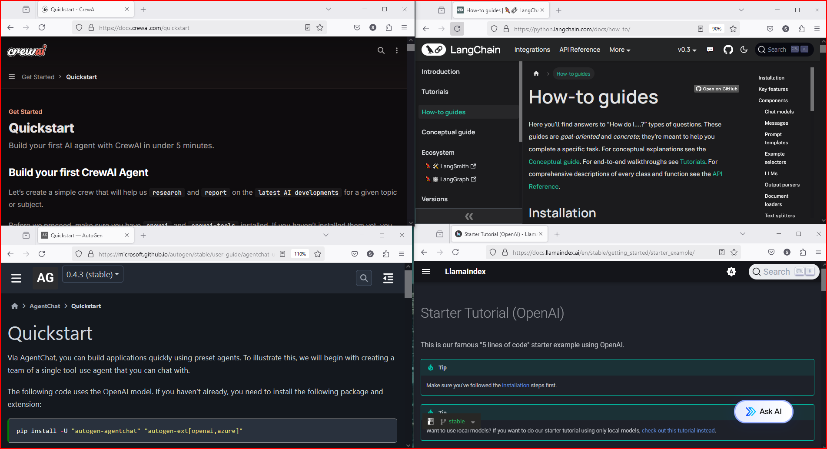This screenshot has height=449, width=827.
Task: Click the LangChain chat feedback icon
Action: point(710,50)
